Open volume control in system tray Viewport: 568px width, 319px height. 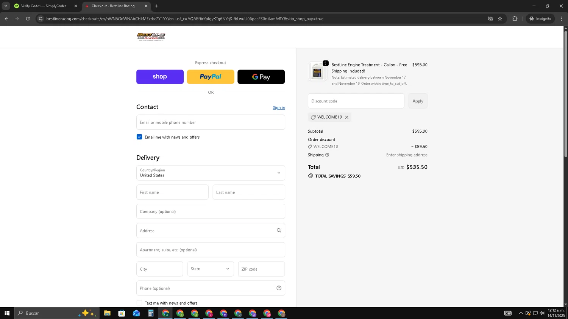tap(542, 313)
